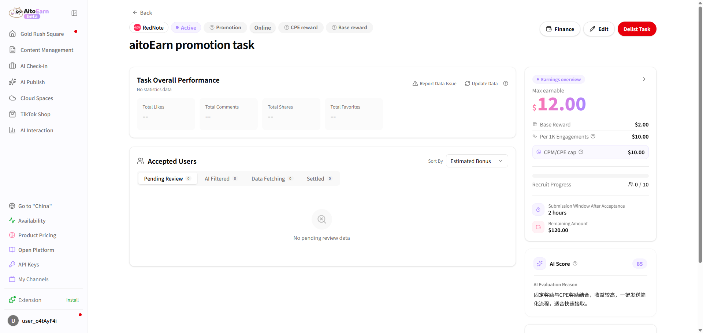The width and height of the screenshot is (703, 333).
Task: Open the Finance button
Action: tap(560, 29)
